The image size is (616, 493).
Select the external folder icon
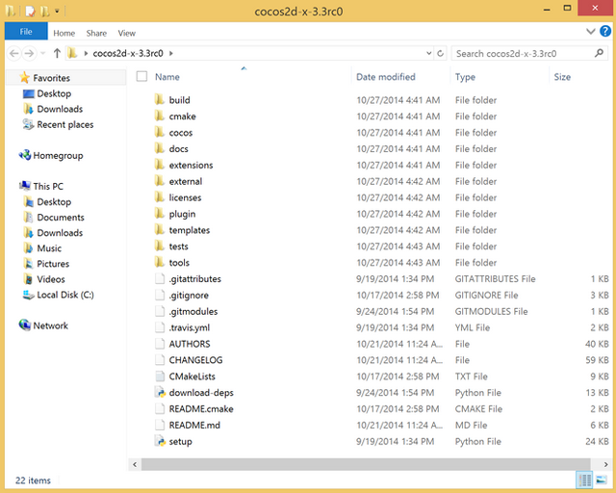coord(159,181)
